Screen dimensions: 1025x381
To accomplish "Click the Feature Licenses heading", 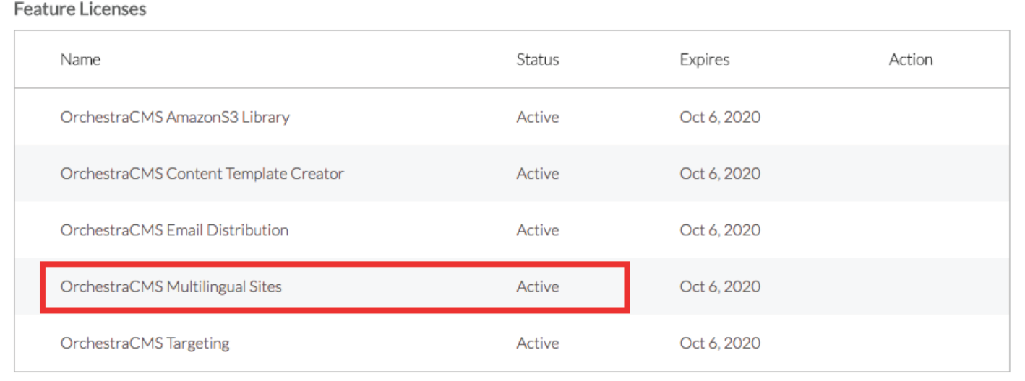I will 80,10.
